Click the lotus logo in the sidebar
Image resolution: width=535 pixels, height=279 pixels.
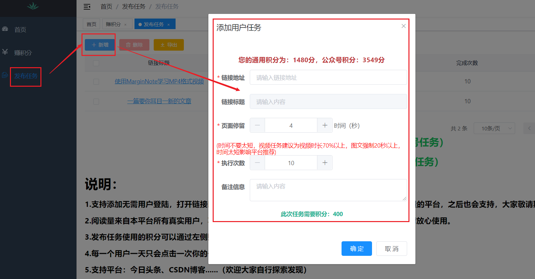pos(33,6)
